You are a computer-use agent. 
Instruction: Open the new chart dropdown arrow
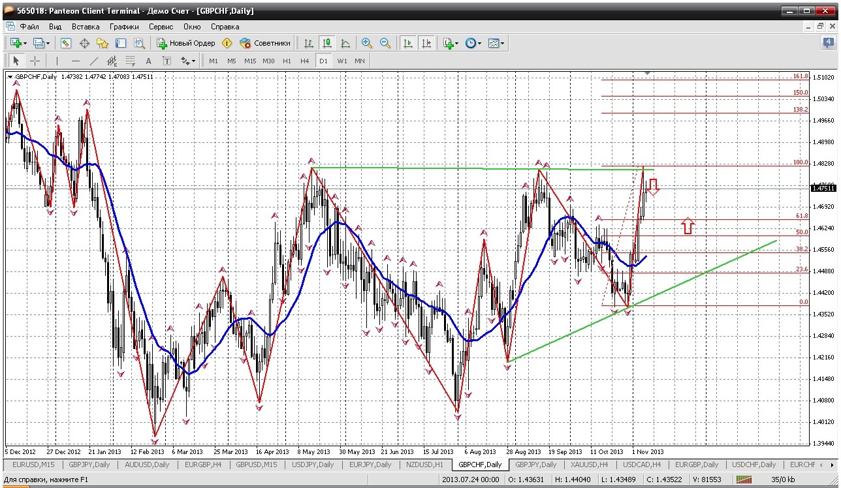(25, 43)
